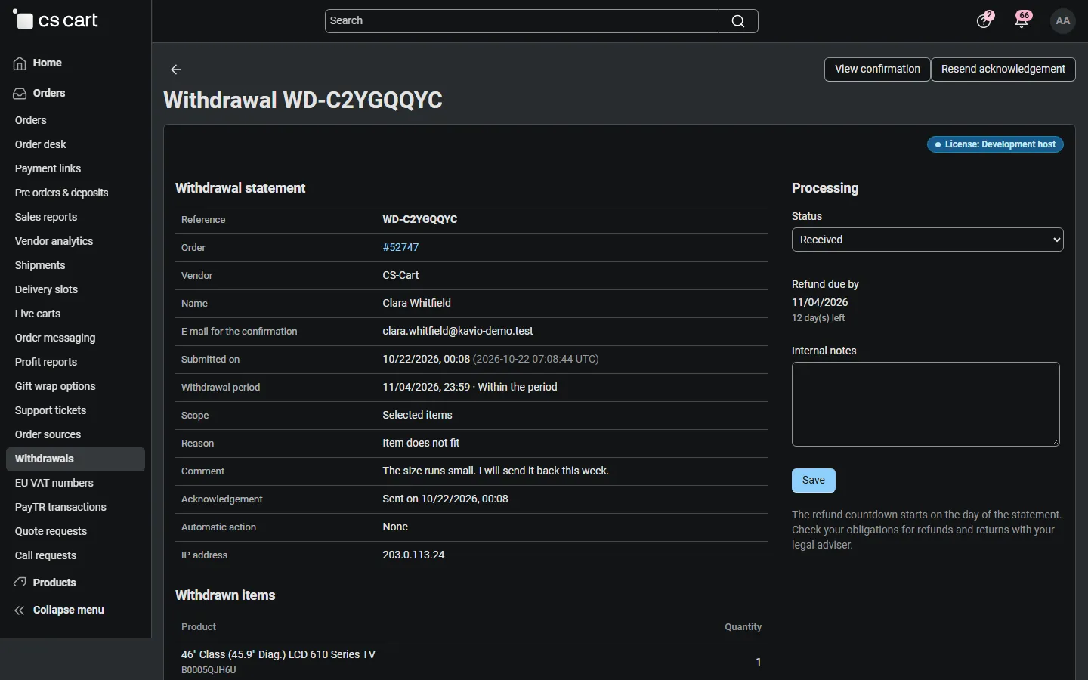View Live carts
Image resolution: width=1088 pixels, height=680 pixels.
(38, 314)
